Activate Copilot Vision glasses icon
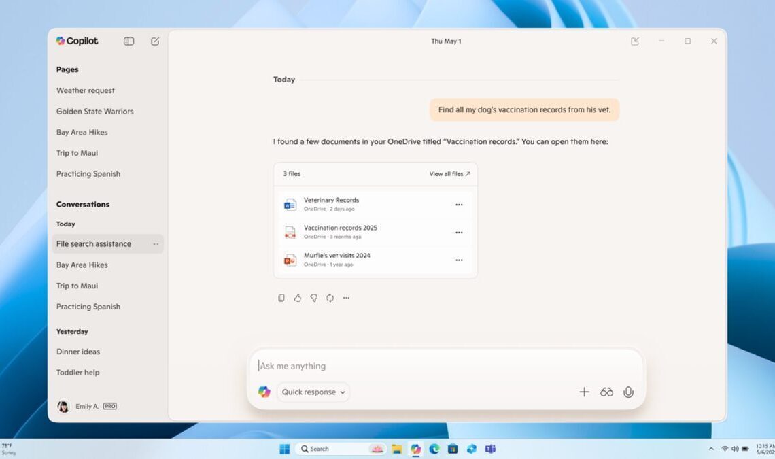775x459 pixels. 606,392
